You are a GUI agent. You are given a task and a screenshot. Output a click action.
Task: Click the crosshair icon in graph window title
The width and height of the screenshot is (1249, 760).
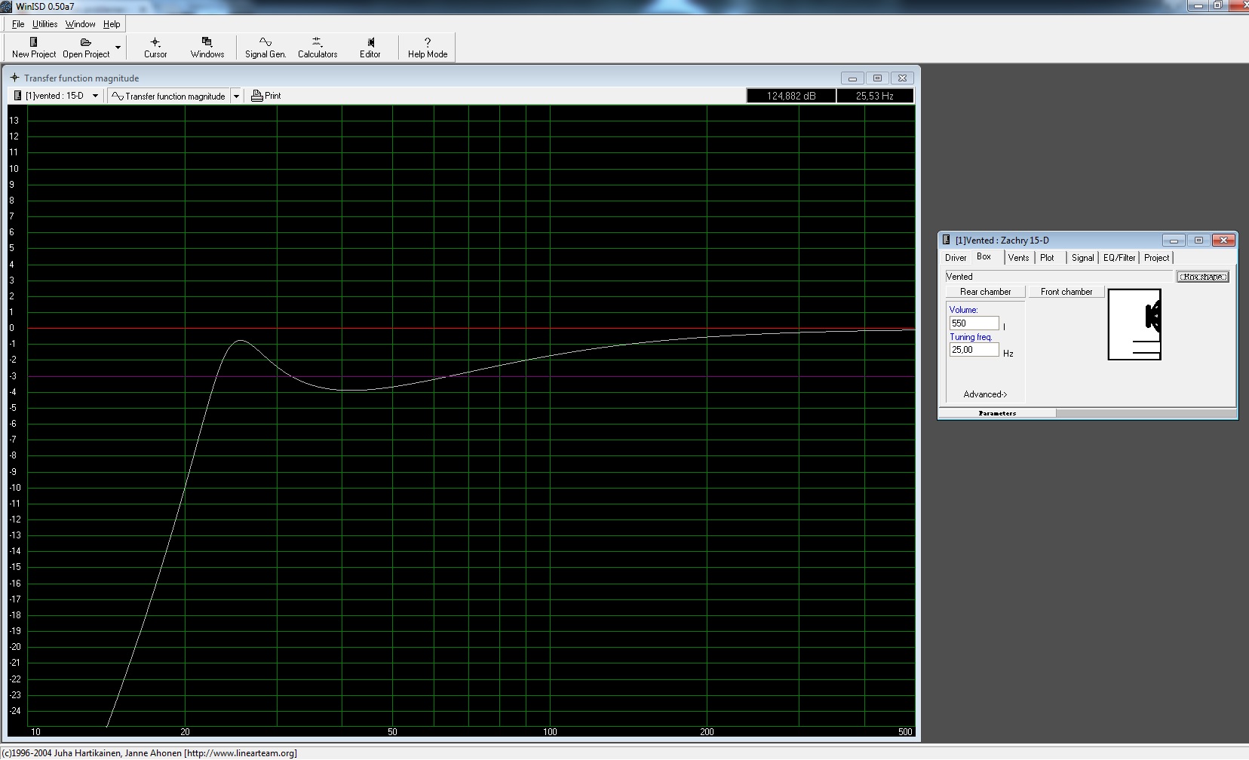click(14, 78)
